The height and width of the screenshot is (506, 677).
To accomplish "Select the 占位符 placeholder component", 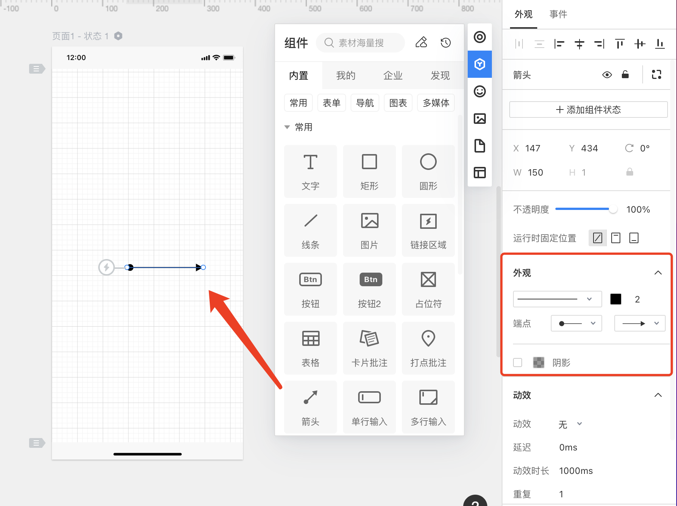I will coord(428,289).
